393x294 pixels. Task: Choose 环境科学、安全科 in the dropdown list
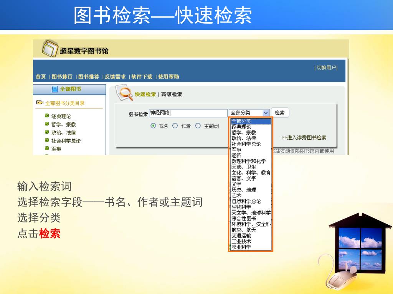pos(251,224)
